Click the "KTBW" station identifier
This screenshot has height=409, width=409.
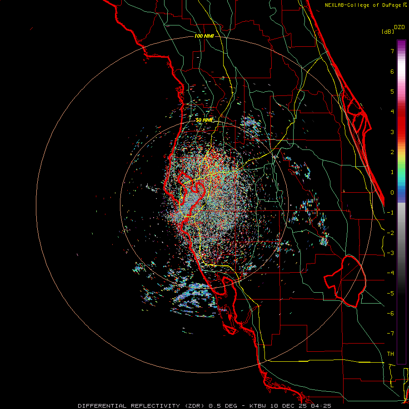258,406
